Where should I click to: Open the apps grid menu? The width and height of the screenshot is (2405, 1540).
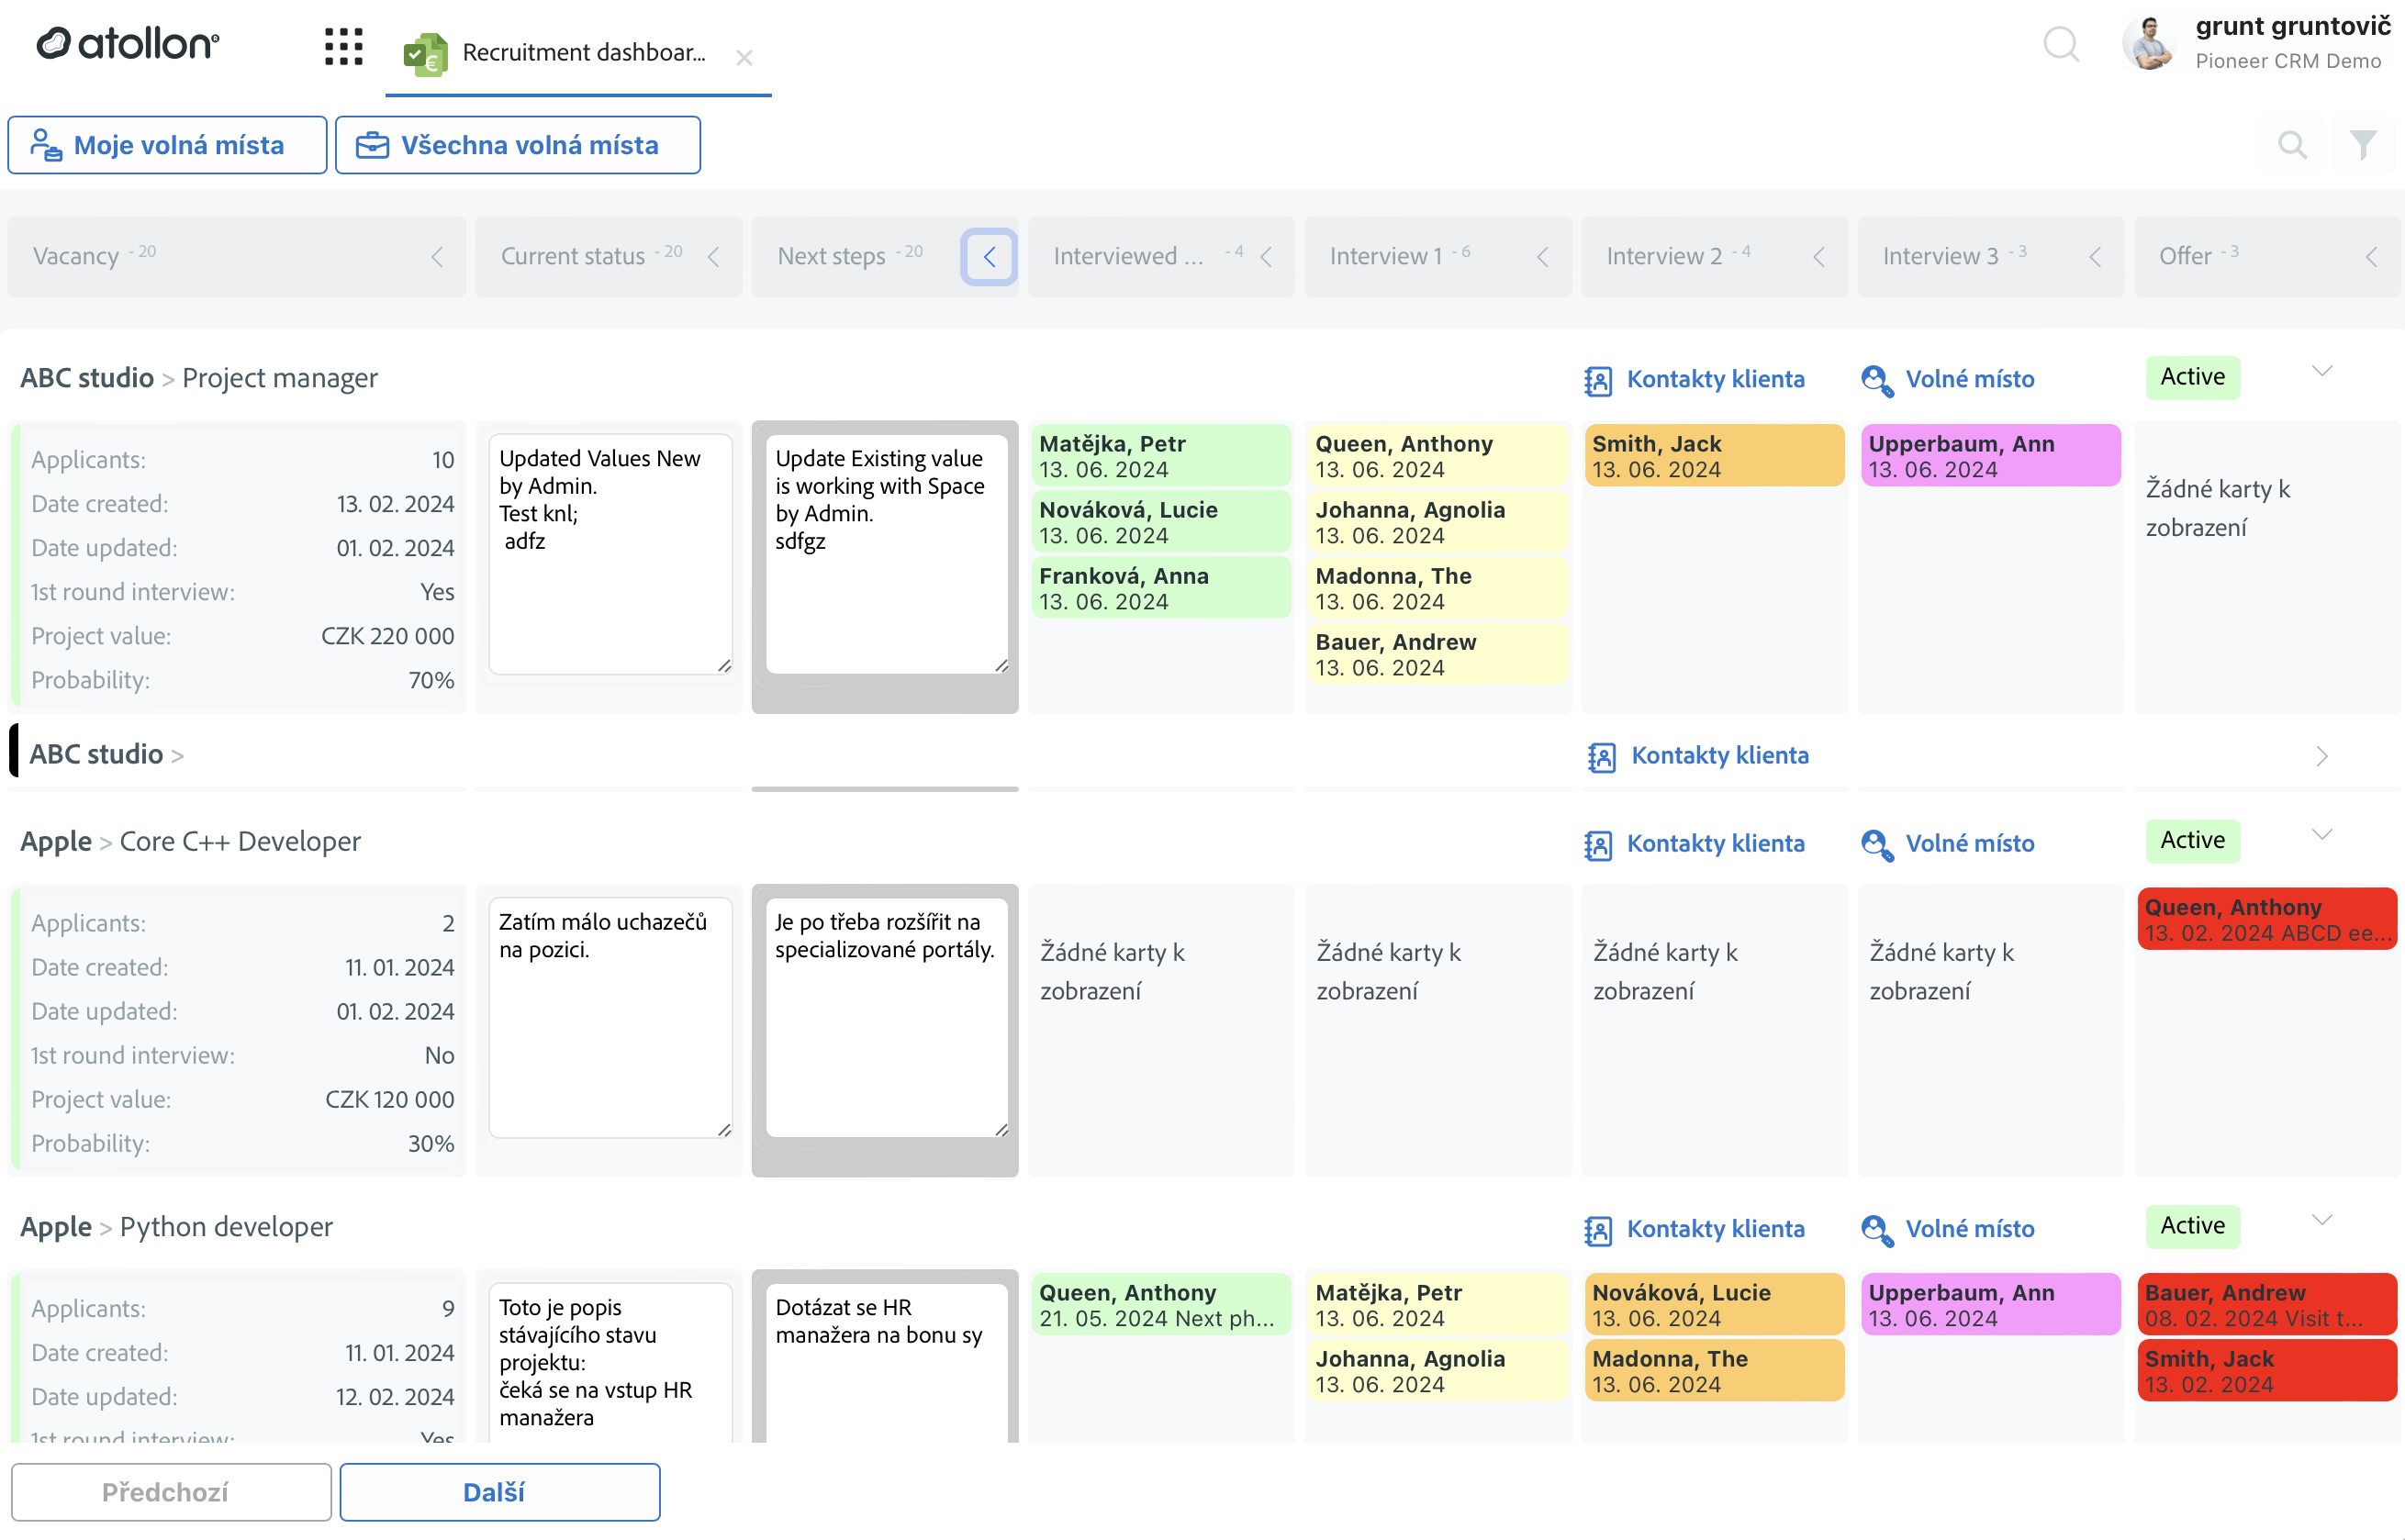343,45
